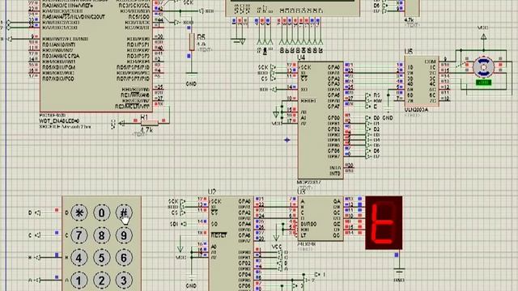Click the R5 label text

(x=201, y=37)
